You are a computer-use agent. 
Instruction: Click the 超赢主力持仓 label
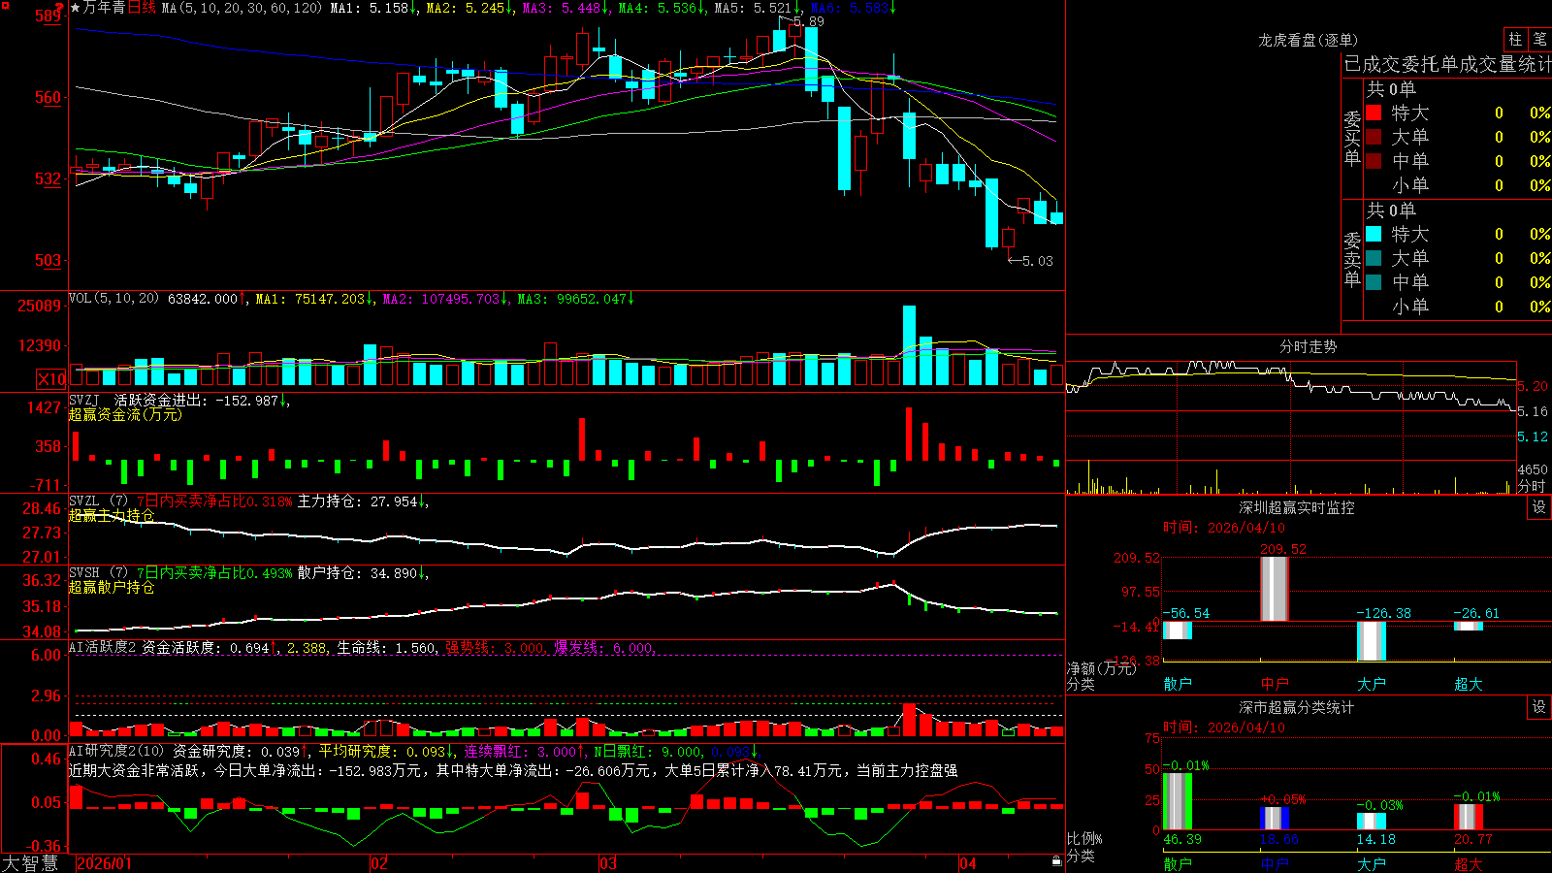coord(112,516)
